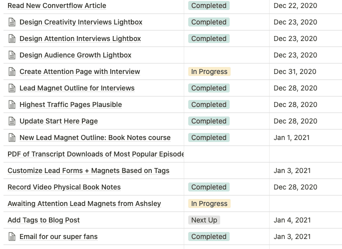Viewport: 342px width, 249px height.
Task: Open In Progress status for Awaiting Attention Lead Magnets
Action: [209, 203]
